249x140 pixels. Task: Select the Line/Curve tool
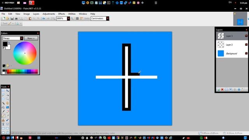pos(7,124)
